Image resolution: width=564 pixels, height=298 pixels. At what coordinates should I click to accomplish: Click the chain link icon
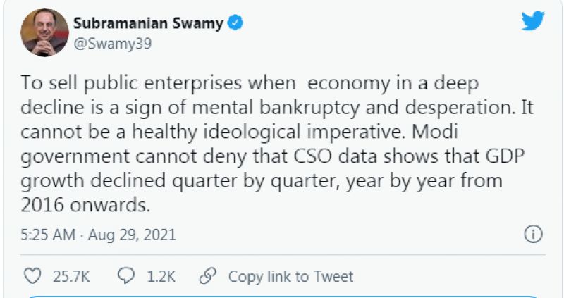coord(207,276)
